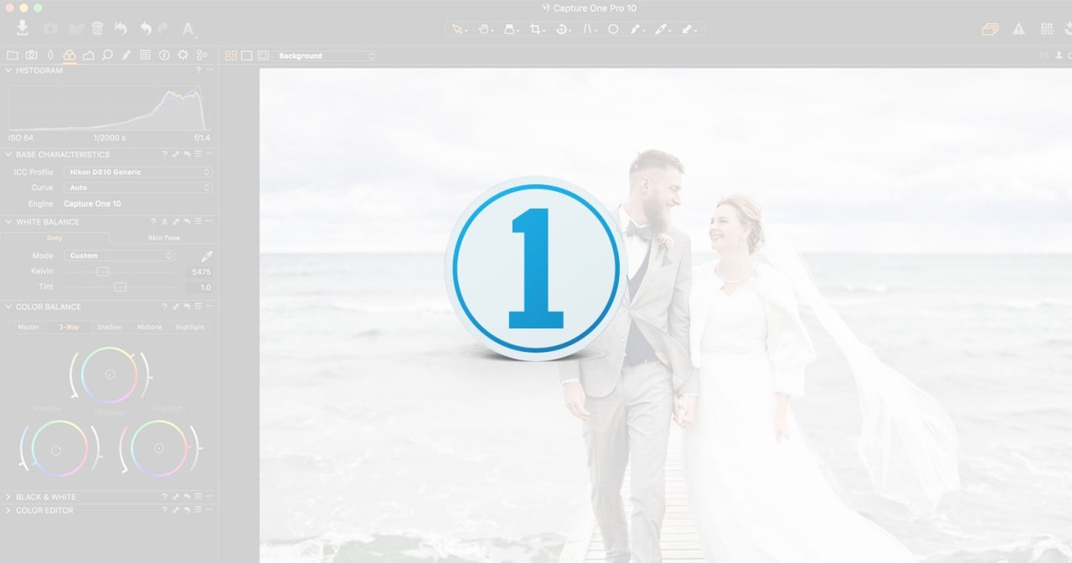Click the trash delete icon
1072x563 pixels.
pos(97,28)
